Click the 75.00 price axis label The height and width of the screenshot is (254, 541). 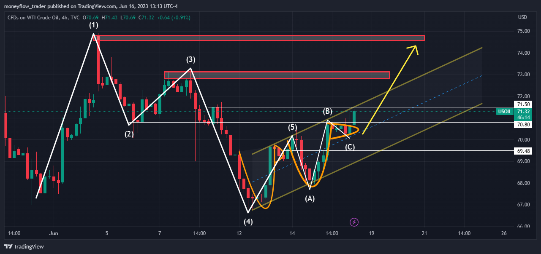[524, 31]
